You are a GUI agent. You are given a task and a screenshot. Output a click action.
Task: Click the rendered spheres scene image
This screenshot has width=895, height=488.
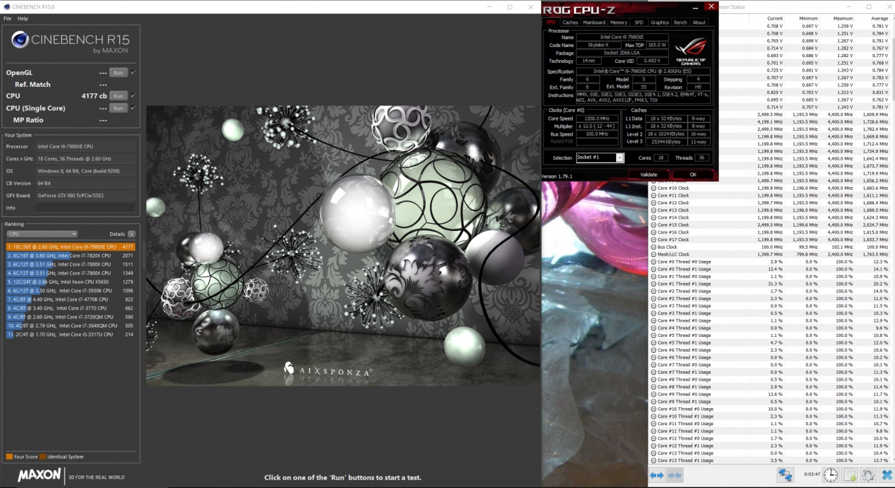point(343,245)
